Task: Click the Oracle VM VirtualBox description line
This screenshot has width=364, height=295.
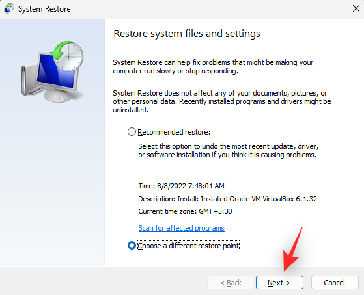Action: point(227,199)
